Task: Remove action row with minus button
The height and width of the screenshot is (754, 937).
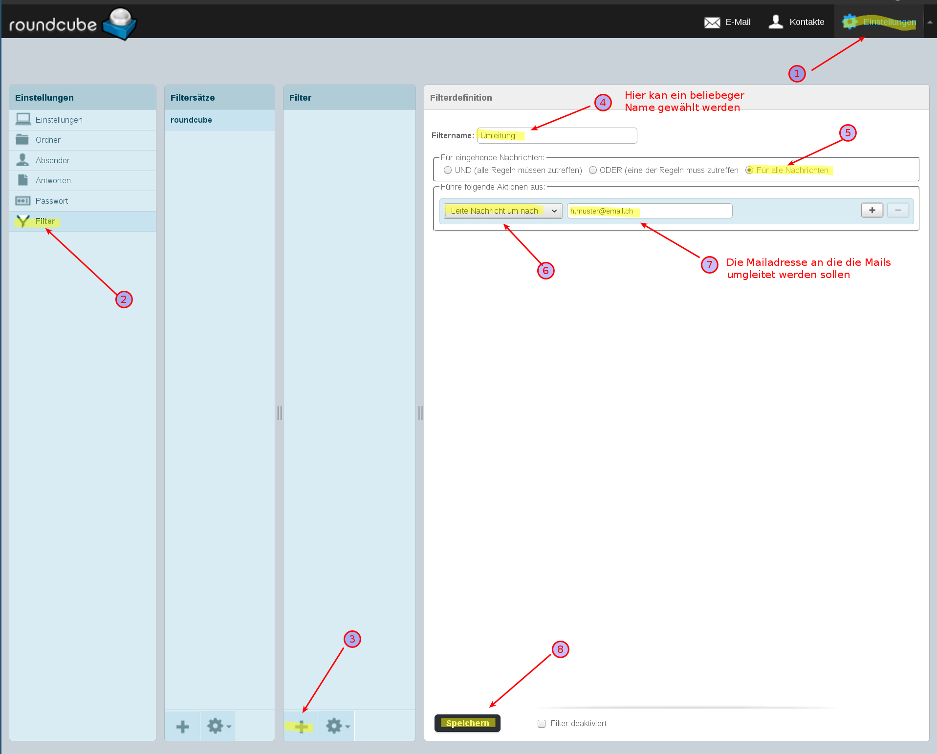Action: [897, 210]
